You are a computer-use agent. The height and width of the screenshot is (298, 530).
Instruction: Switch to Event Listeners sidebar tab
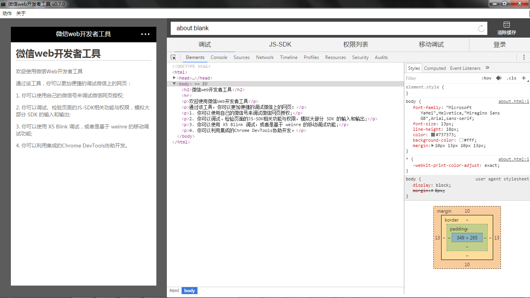(x=465, y=68)
